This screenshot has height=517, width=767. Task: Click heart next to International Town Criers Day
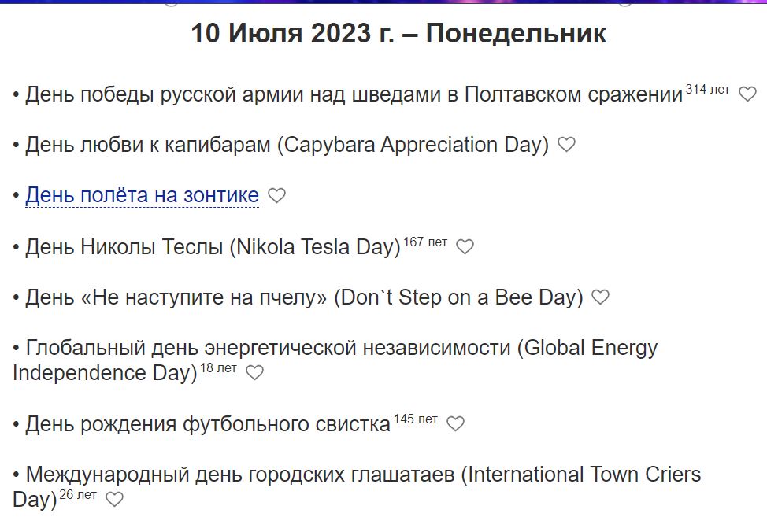pyautogui.click(x=115, y=497)
